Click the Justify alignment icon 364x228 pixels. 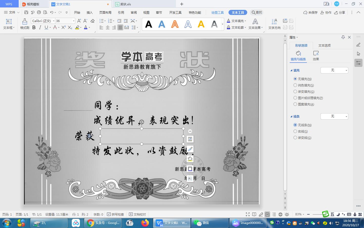coord(120,27)
